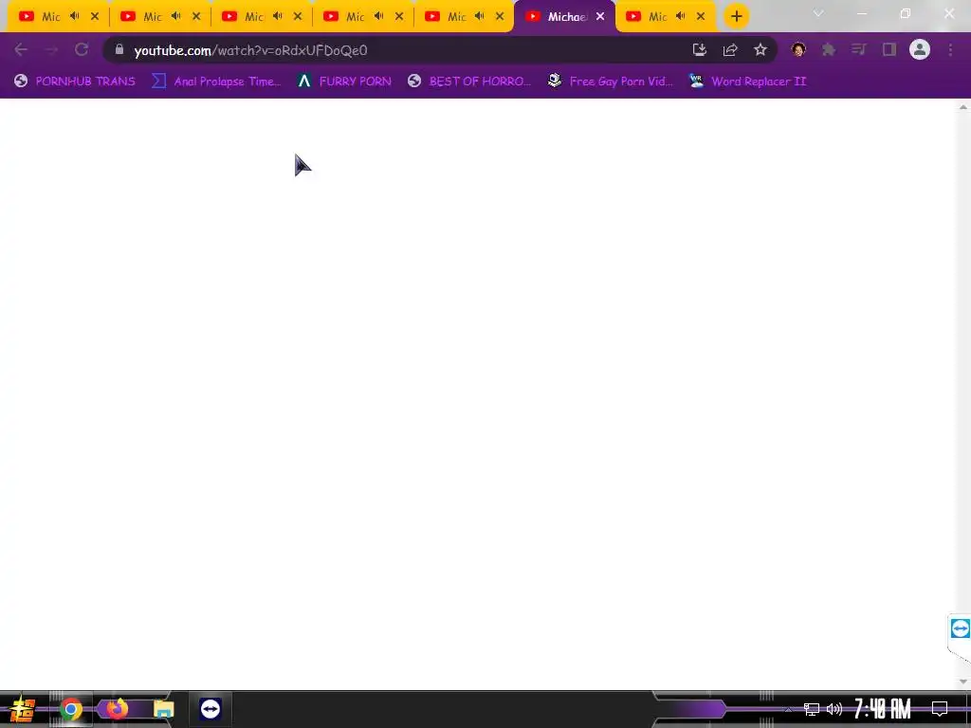The width and height of the screenshot is (971, 728).
Task: Open the Extensions puzzle piece menu
Action: click(x=829, y=49)
